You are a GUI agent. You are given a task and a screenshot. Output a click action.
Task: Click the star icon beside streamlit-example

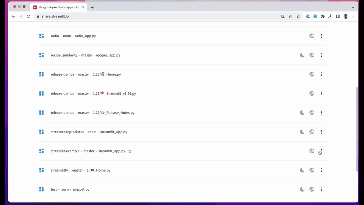point(130,151)
